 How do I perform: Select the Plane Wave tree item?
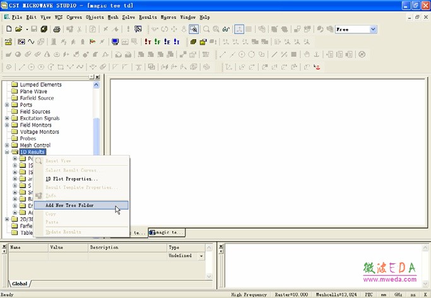(33, 92)
